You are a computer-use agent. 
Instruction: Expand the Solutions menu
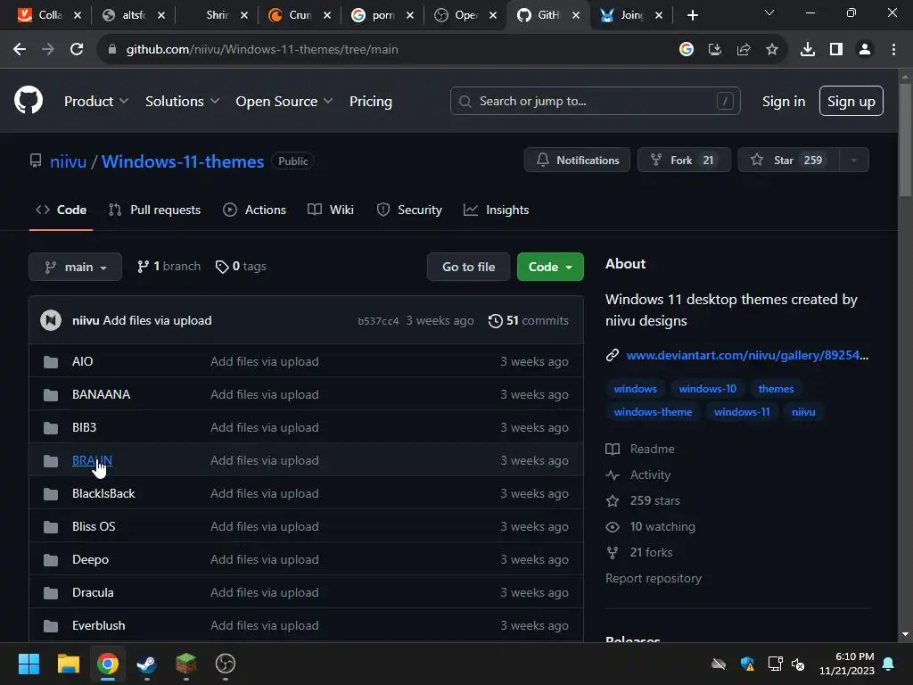tap(182, 102)
